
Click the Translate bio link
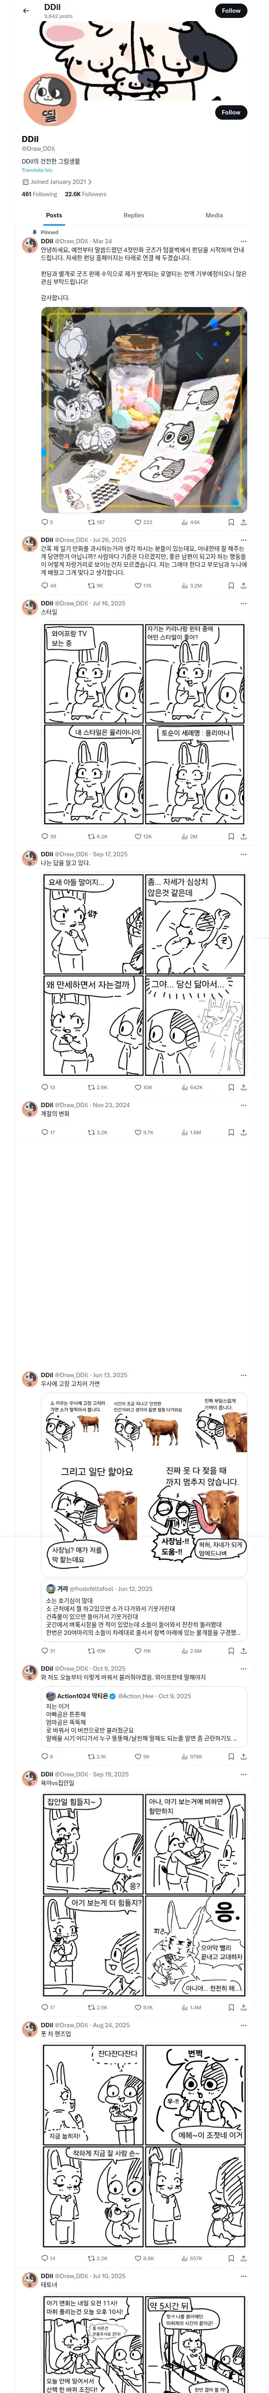pos(37,170)
